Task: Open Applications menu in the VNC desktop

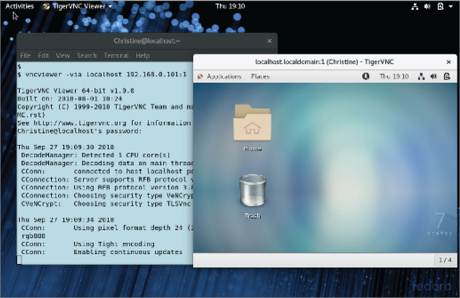Action: 224,76
